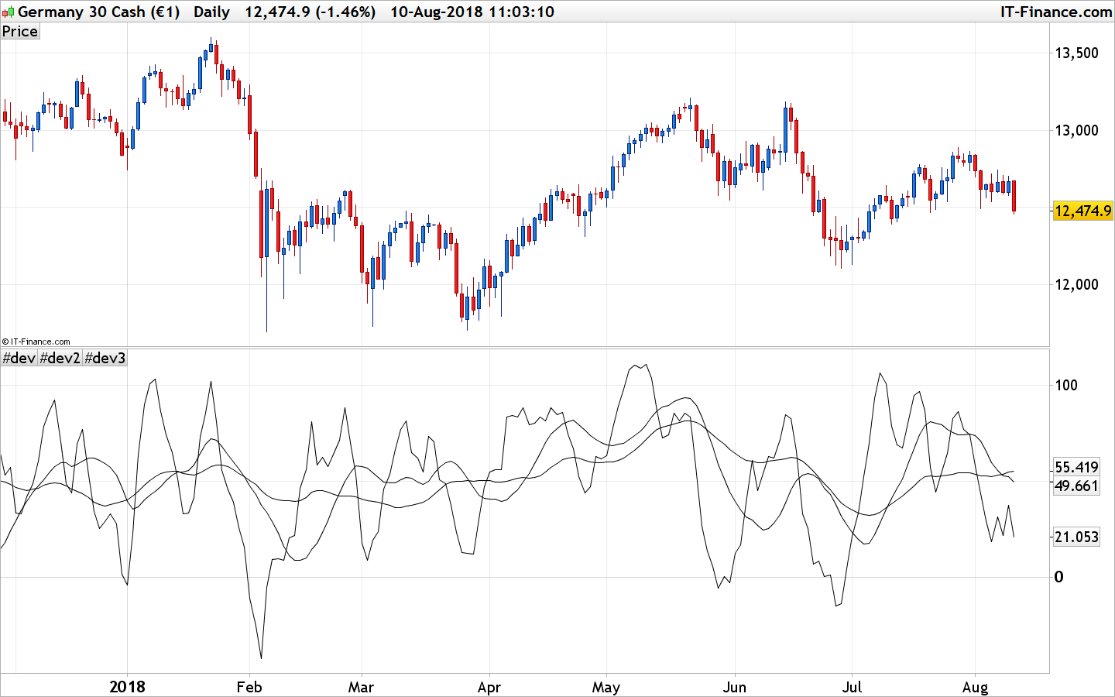The image size is (1115, 697).
Task: Toggle the #dev2 indicator label
Action: 58,358
